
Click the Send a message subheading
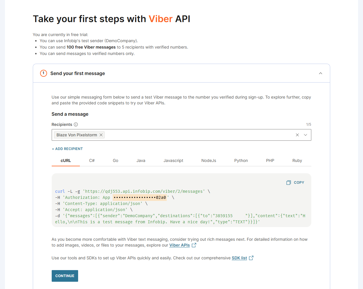pyautogui.click(x=70, y=114)
